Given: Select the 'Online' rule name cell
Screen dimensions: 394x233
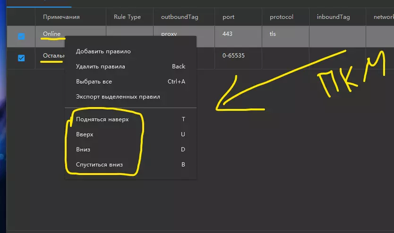Looking at the screenshot, I should click(51, 34).
